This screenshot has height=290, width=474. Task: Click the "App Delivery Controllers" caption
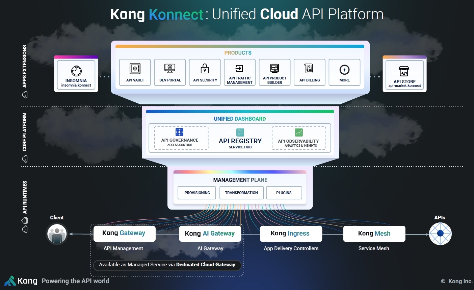click(x=291, y=248)
